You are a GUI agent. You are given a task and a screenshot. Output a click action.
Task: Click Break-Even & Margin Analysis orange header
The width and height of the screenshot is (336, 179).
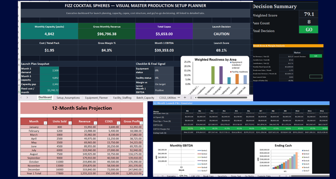point(288,46)
